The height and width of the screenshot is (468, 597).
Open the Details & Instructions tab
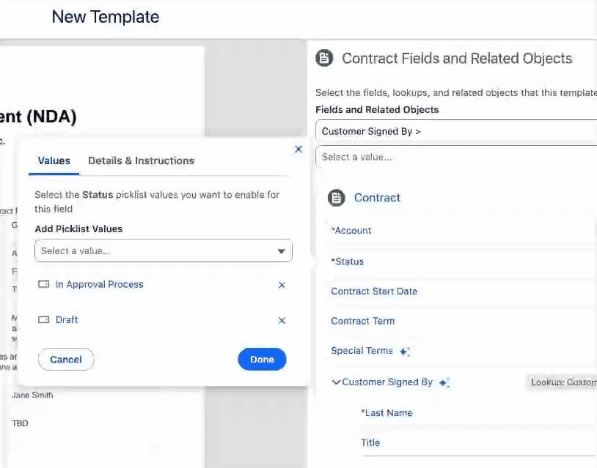coord(141,160)
